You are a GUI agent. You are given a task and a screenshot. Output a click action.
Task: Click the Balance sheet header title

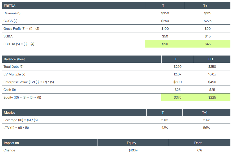[x=14, y=59]
